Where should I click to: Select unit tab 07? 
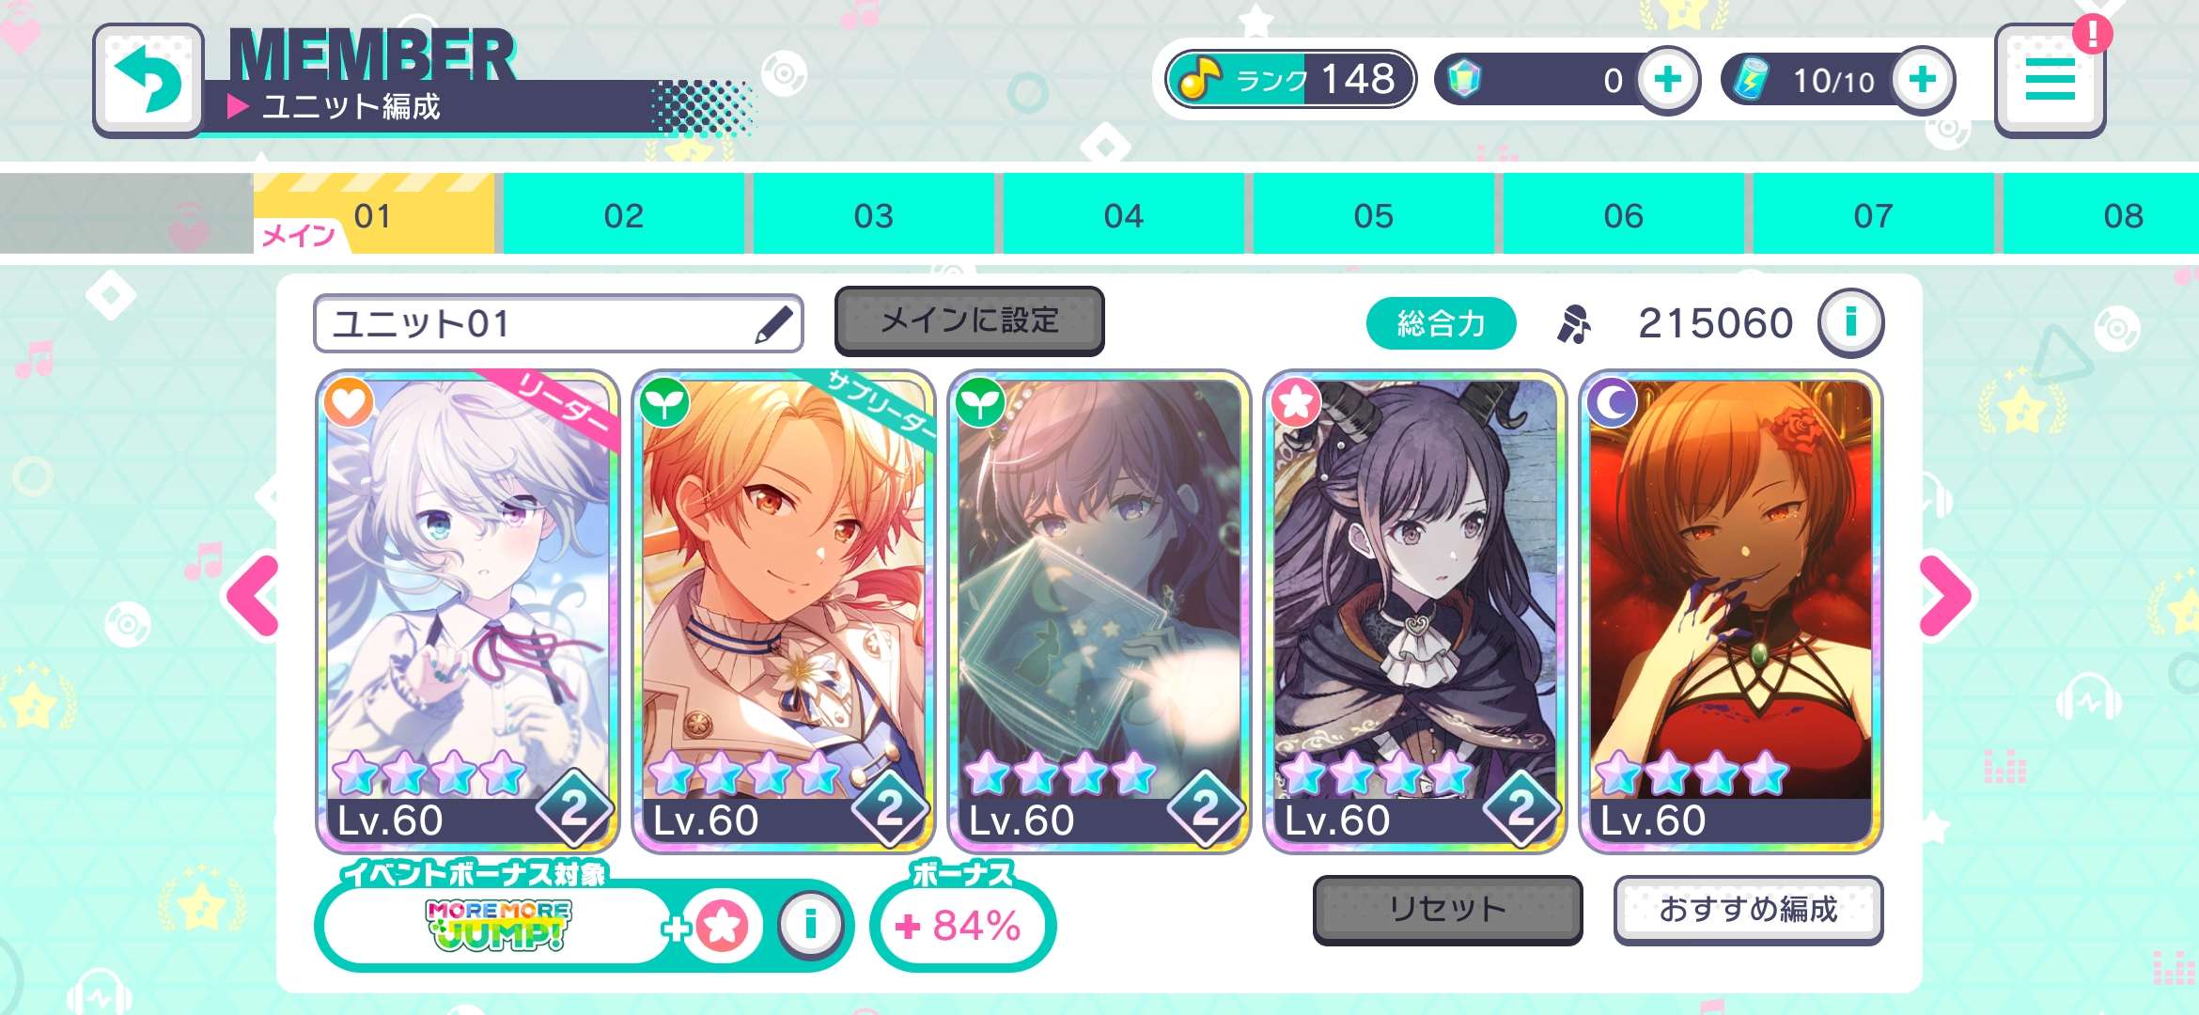(x=1873, y=215)
